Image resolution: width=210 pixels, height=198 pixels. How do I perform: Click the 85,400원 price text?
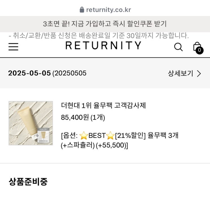tap(75, 117)
